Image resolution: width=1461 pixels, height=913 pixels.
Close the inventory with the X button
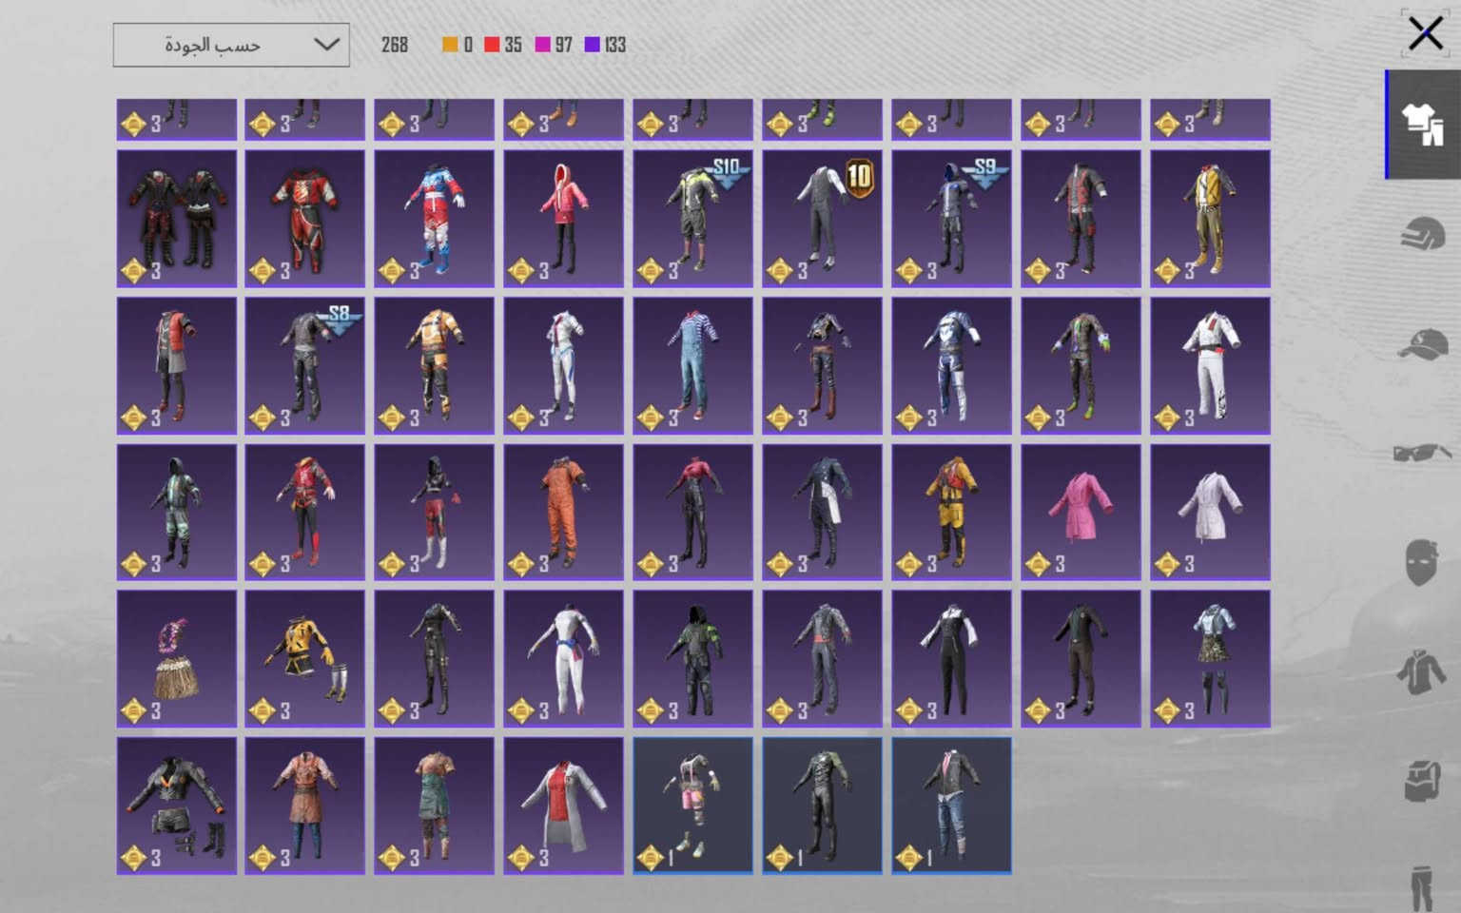(x=1425, y=33)
